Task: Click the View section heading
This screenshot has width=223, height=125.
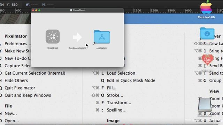Action: (x=214, y=91)
